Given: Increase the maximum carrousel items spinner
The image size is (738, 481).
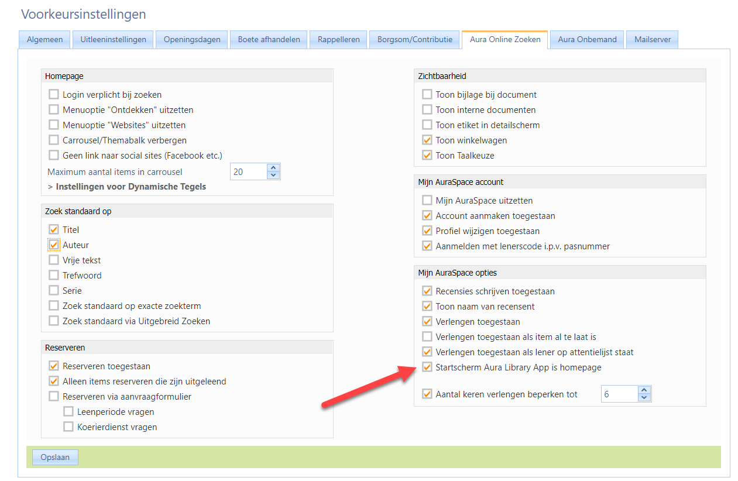Looking at the screenshot, I should coord(273,168).
